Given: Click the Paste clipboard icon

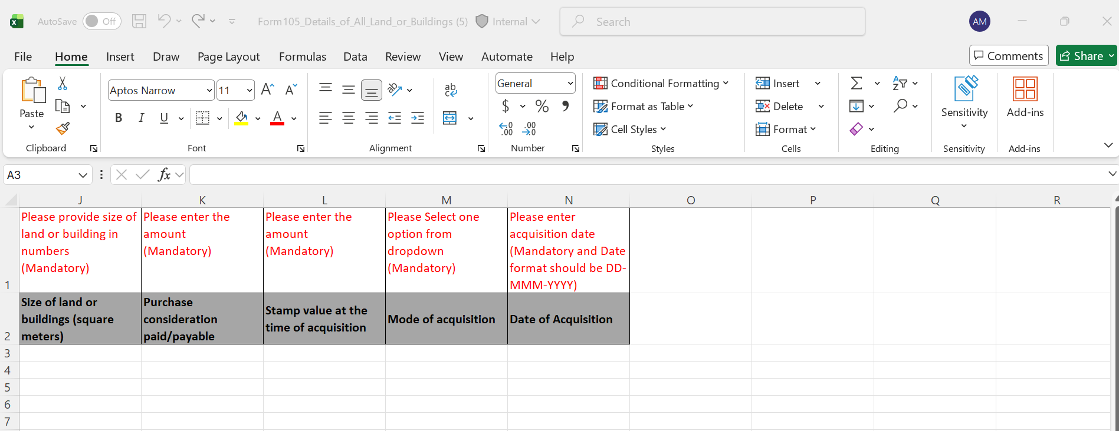Looking at the screenshot, I should (32, 91).
